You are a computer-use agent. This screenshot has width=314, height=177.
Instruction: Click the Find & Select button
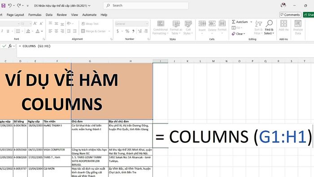coord(269,27)
